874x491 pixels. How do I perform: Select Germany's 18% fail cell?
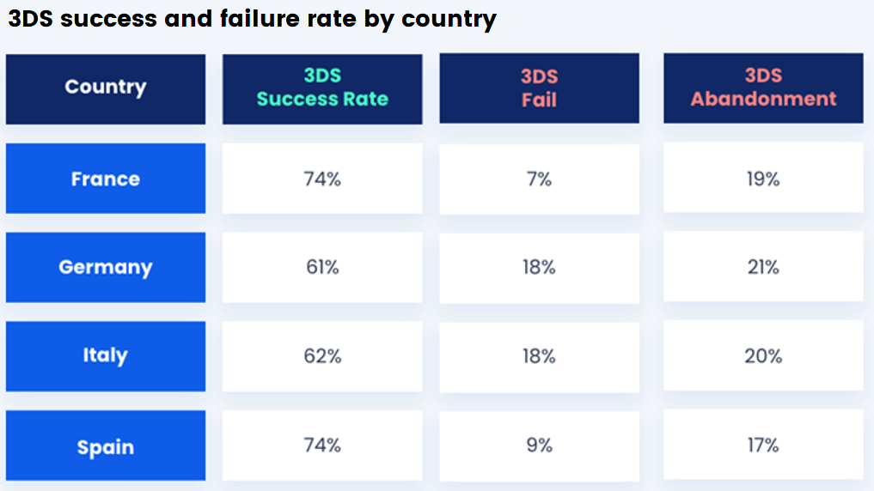coord(539,267)
